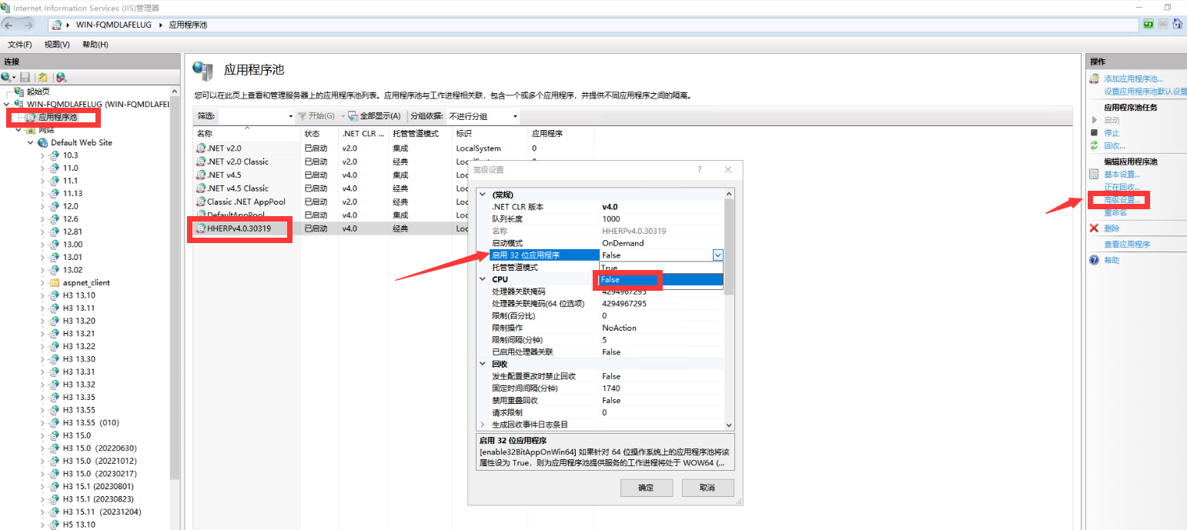
Task: Expand the 生成回收事件日志条目 property group
Action: (x=483, y=425)
